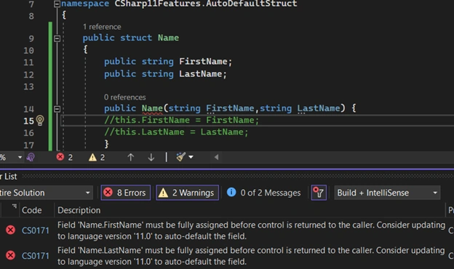Click the struct Name type identifier

(168, 38)
